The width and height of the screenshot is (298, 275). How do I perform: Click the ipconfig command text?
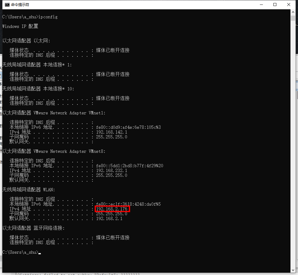coord(48,17)
